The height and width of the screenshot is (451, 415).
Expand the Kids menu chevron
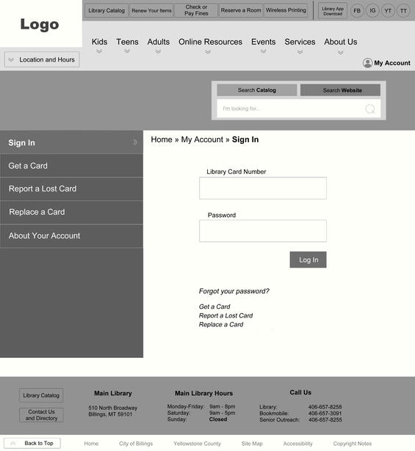click(x=99, y=51)
